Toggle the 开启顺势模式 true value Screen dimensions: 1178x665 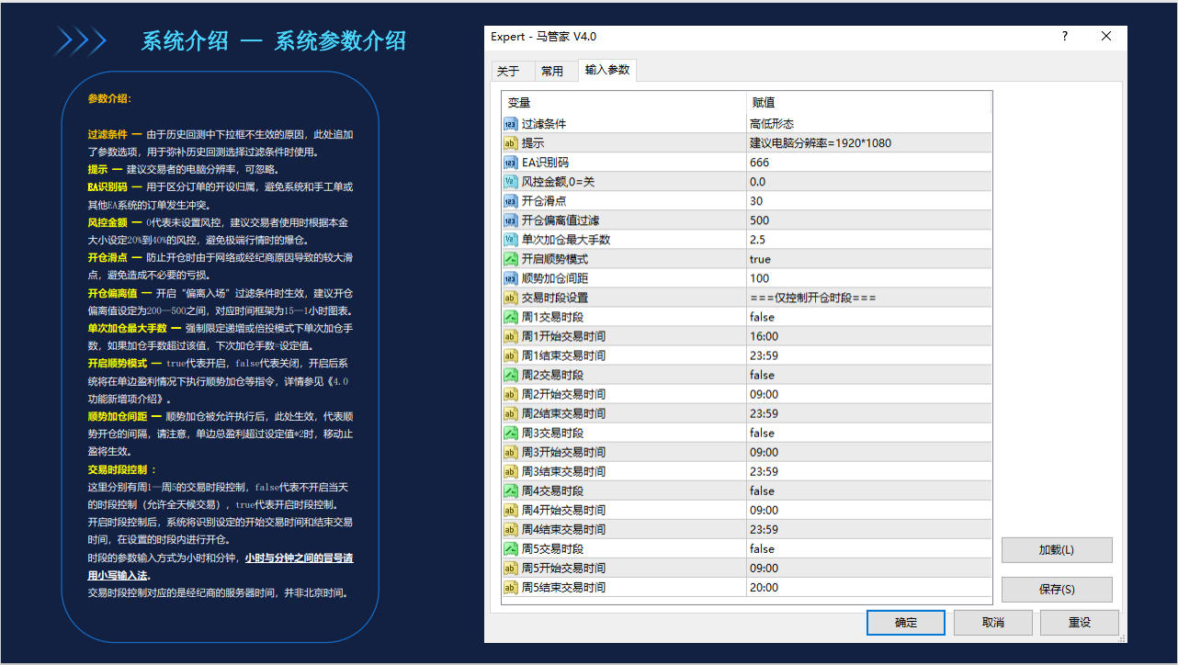pos(868,259)
